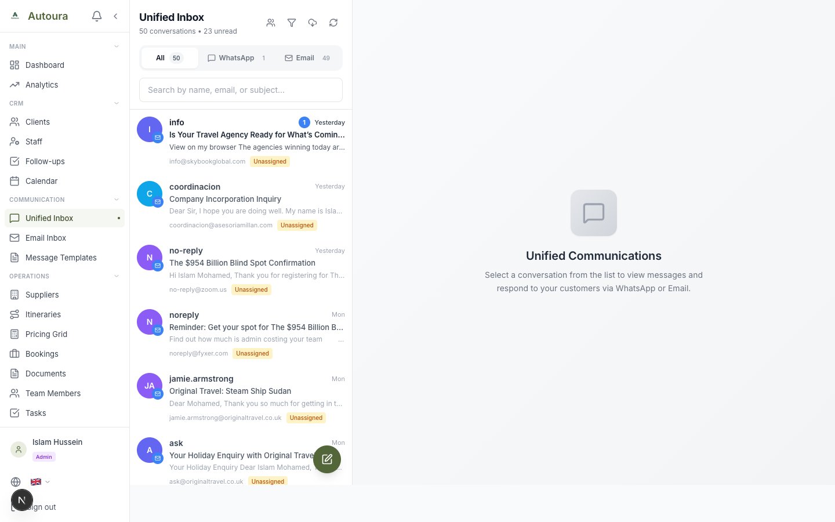Collapse the OPERATIONS section chevron
The width and height of the screenshot is (835, 522).
tap(117, 276)
